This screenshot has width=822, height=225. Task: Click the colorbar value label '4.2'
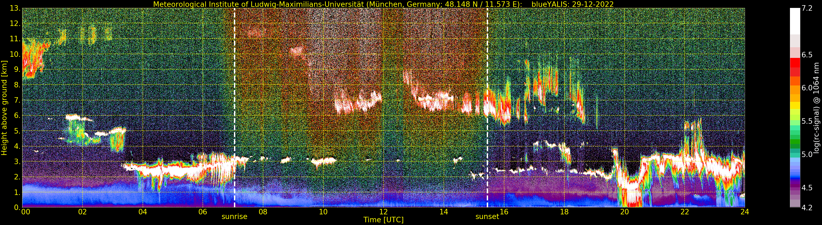click(x=807, y=208)
